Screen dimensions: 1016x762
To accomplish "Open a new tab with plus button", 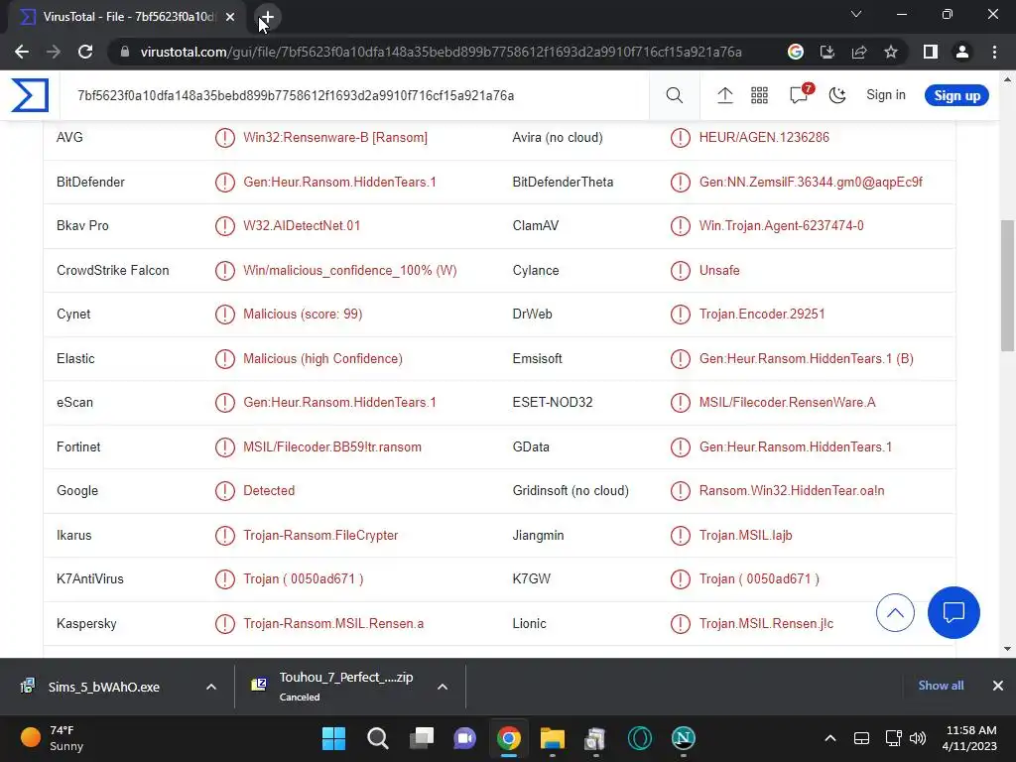I will (x=267, y=17).
